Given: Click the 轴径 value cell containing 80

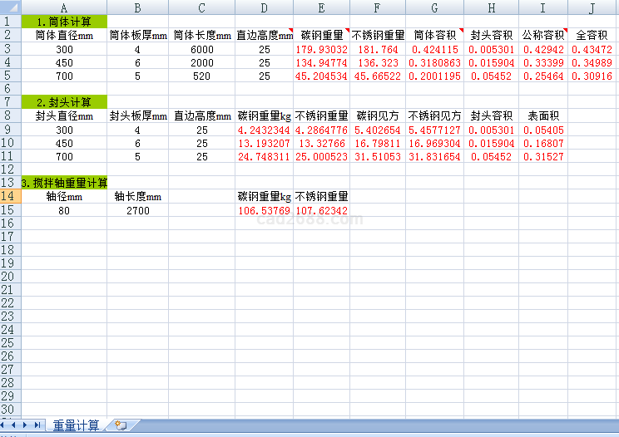Looking at the screenshot, I should pyautogui.click(x=64, y=211).
